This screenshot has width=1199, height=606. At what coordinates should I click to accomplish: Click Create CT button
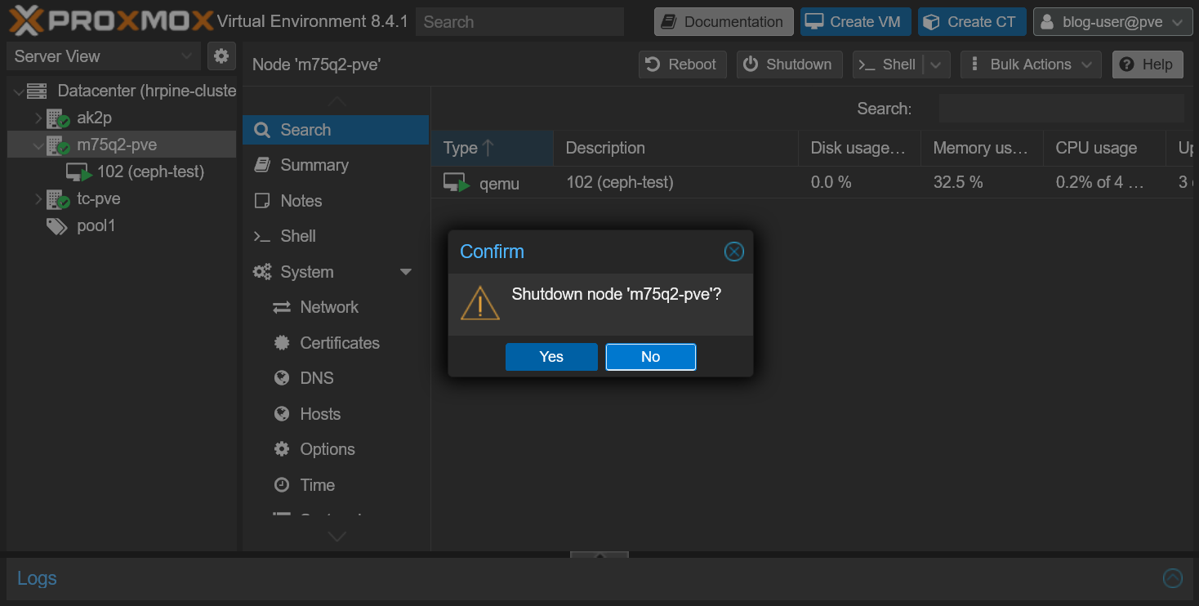[x=972, y=22]
